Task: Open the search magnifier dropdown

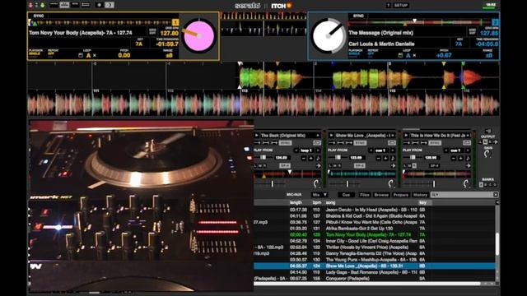Action: (435, 195)
